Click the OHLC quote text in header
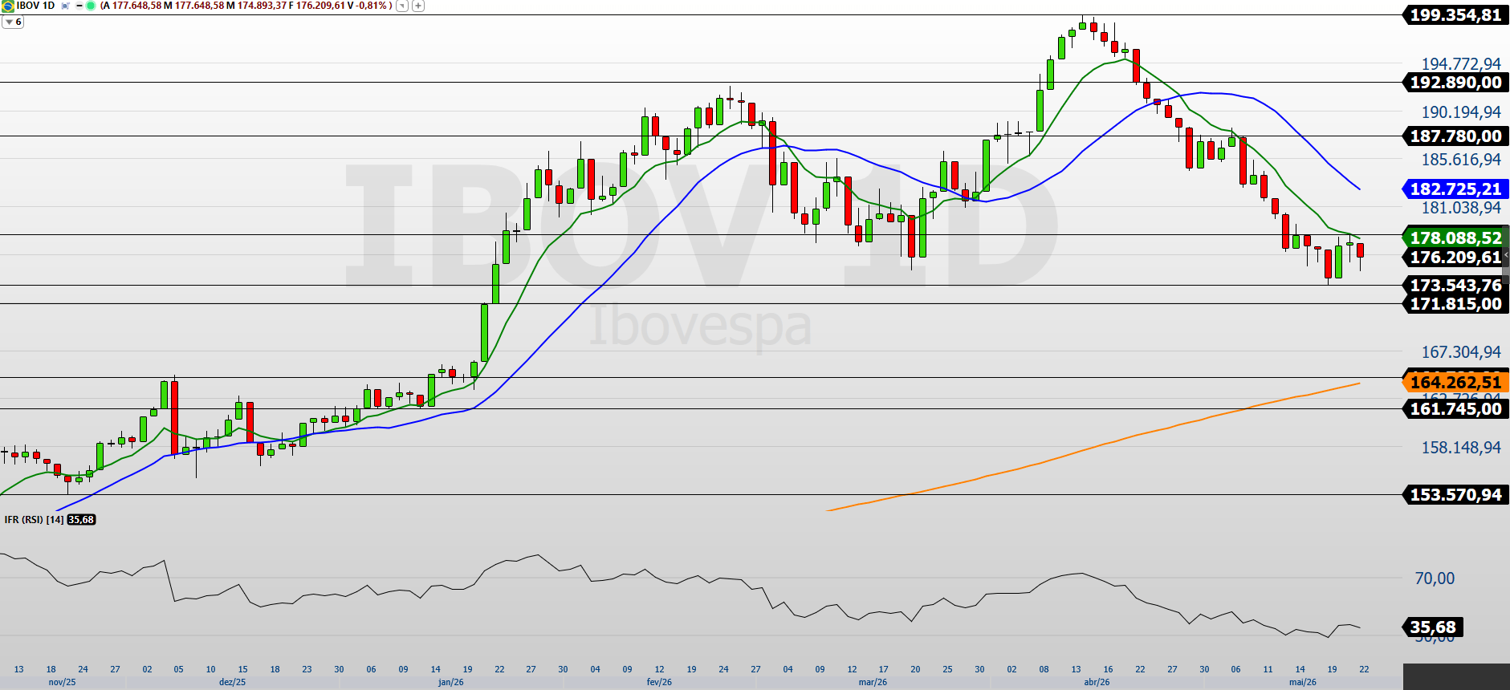Screen dimensions: 1510x690 coord(246,6)
